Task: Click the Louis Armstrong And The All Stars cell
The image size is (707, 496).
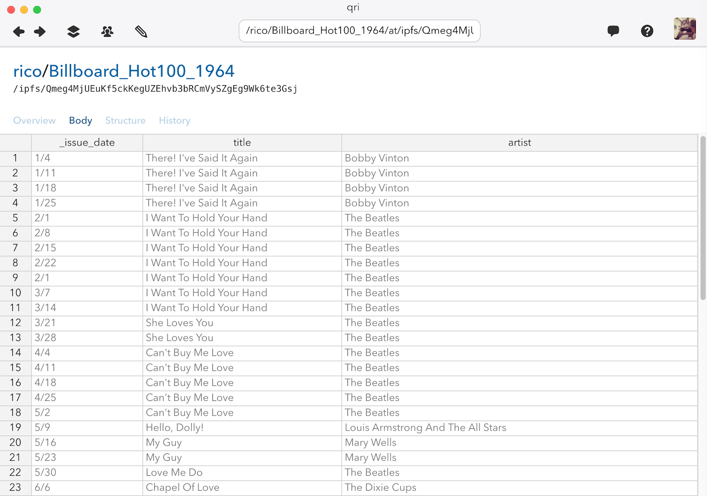Action: coord(520,428)
